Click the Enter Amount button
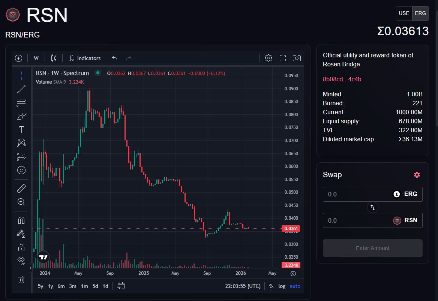The height and width of the screenshot is (301, 438). [x=372, y=248]
